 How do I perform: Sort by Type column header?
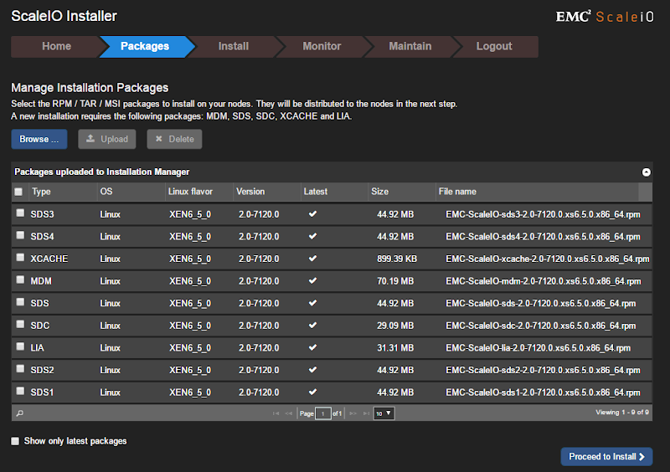pyautogui.click(x=63, y=192)
